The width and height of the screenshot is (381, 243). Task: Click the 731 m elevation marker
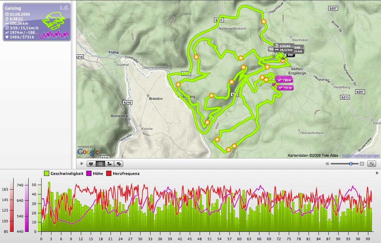tap(285, 88)
